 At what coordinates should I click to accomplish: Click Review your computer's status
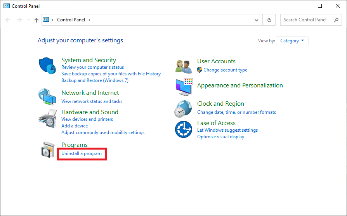tap(92, 67)
